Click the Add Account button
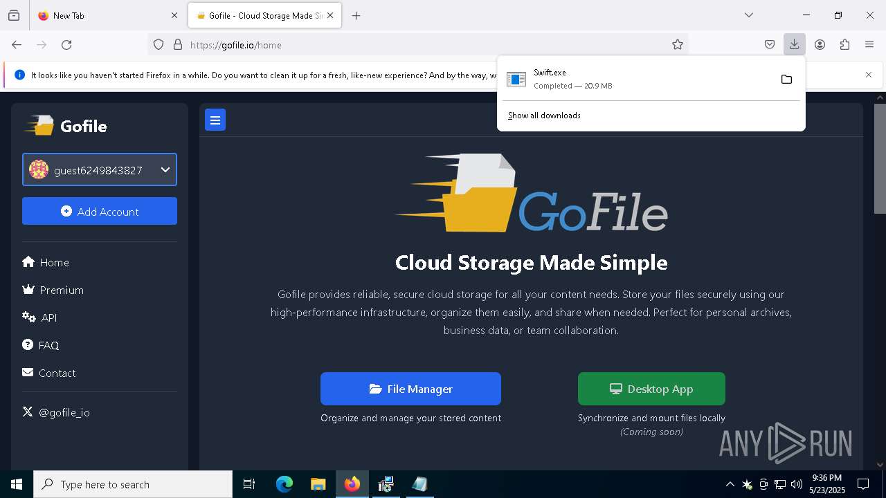The width and height of the screenshot is (886, 498). click(x=100, y=211)
